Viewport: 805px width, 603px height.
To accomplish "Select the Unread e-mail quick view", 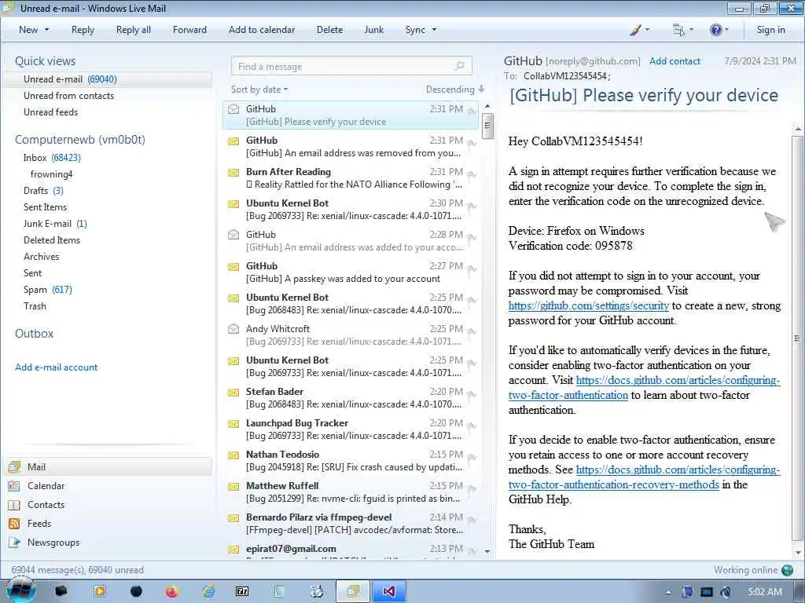I will [108, 79].
